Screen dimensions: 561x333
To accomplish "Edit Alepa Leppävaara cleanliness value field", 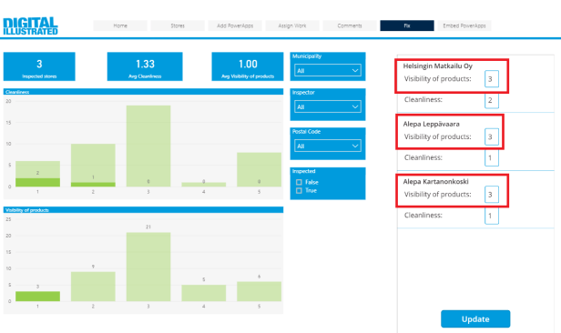I will (x=492, y=158).
